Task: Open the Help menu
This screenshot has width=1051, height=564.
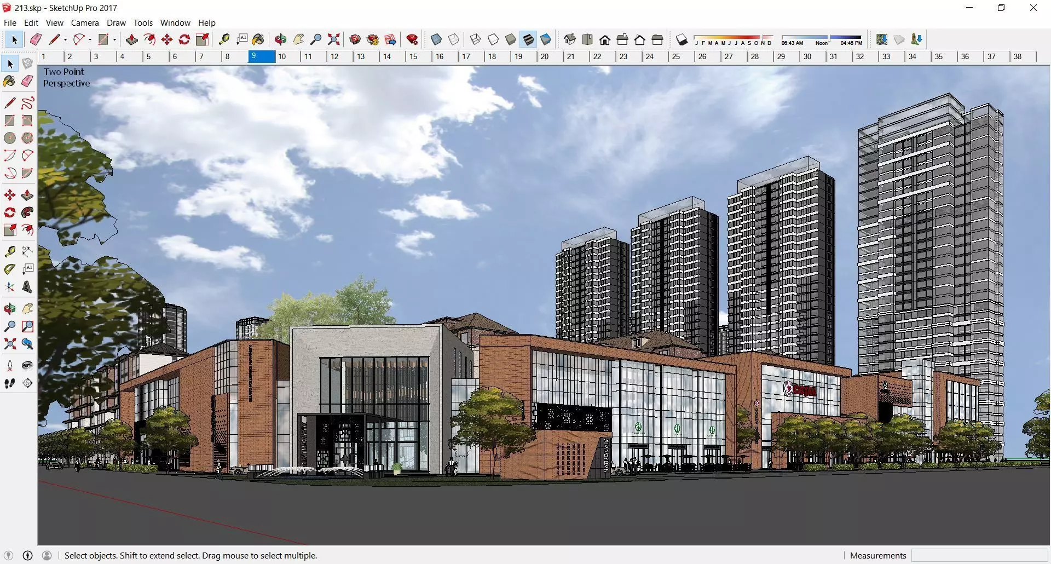Action: [207, 22]
